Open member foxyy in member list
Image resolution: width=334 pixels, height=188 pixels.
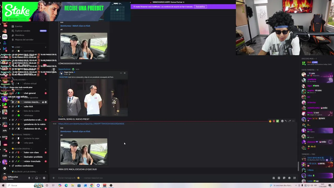click(317, 131)
